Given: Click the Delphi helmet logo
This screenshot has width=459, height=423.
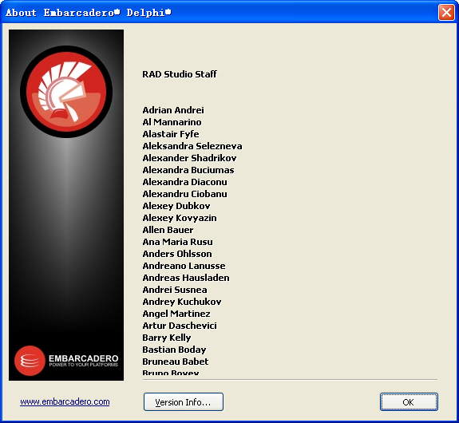Looking at the screenshot, I should pyautogui.click(x=66, y=91).
